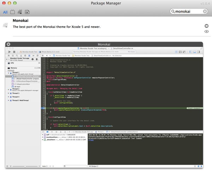The height and width of the screenshot is (182, 212).
Task: Click breakpoint marker in code gutter
Action: coord(43,108)
